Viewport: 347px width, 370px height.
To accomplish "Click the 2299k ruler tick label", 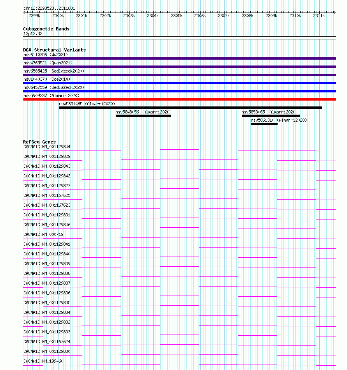I will (34, 16).
